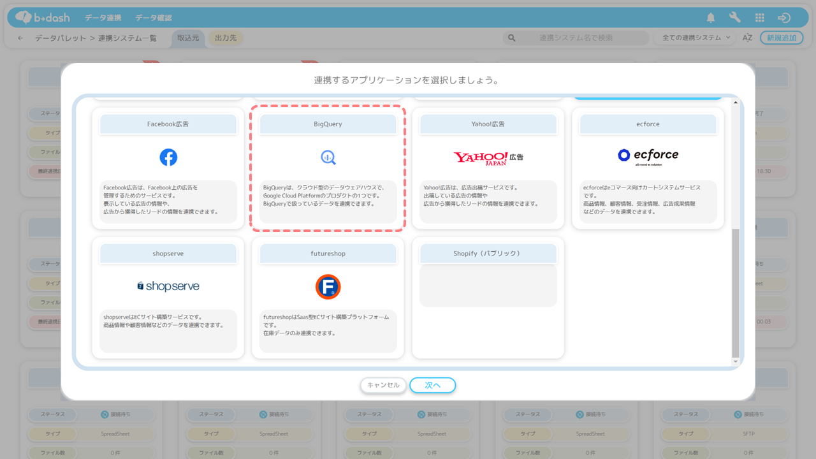Switch to the 出力先 tab
The height and width of the screenshot is (459, 816).
(226, 38)
